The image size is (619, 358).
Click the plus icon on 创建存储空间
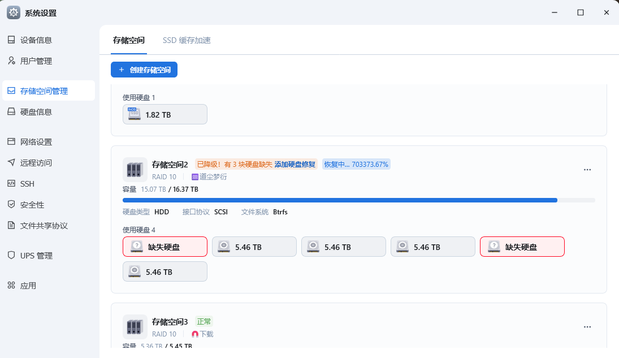point(122,70)
